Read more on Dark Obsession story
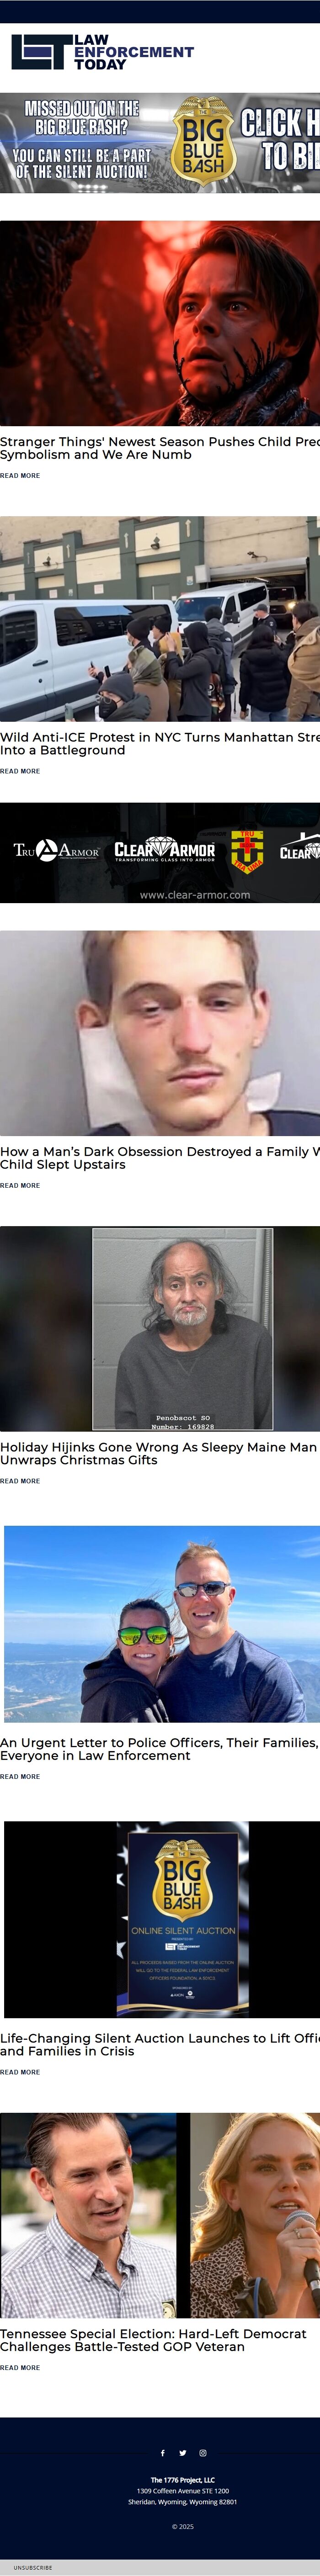Screen dimensions: 320x2576 point(20,1185)
